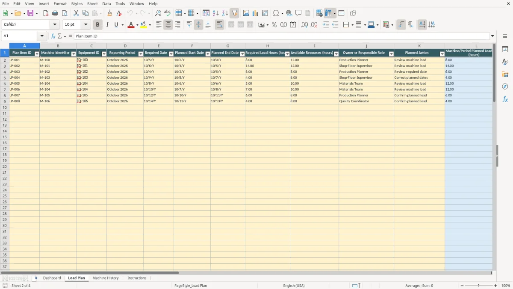Open the Reporting Period filter dropdown
513x289 pixels.
[x=141, y=54]
